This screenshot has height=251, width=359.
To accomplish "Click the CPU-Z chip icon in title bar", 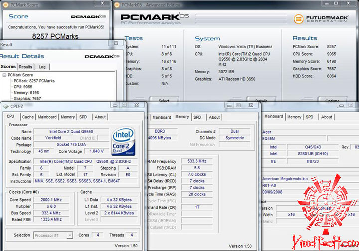I will (x=6, y=106).
